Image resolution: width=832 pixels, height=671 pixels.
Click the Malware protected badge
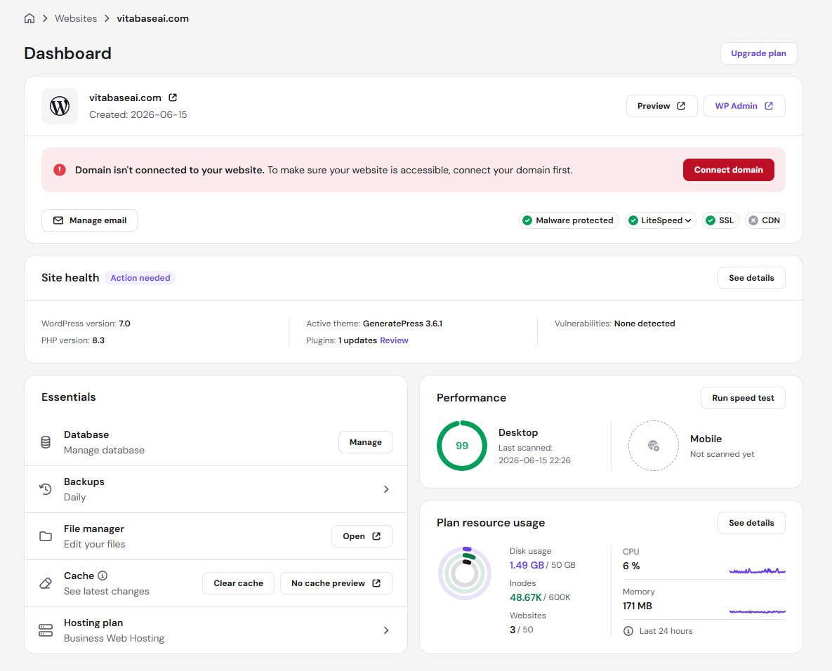click(x=568, y=220)
